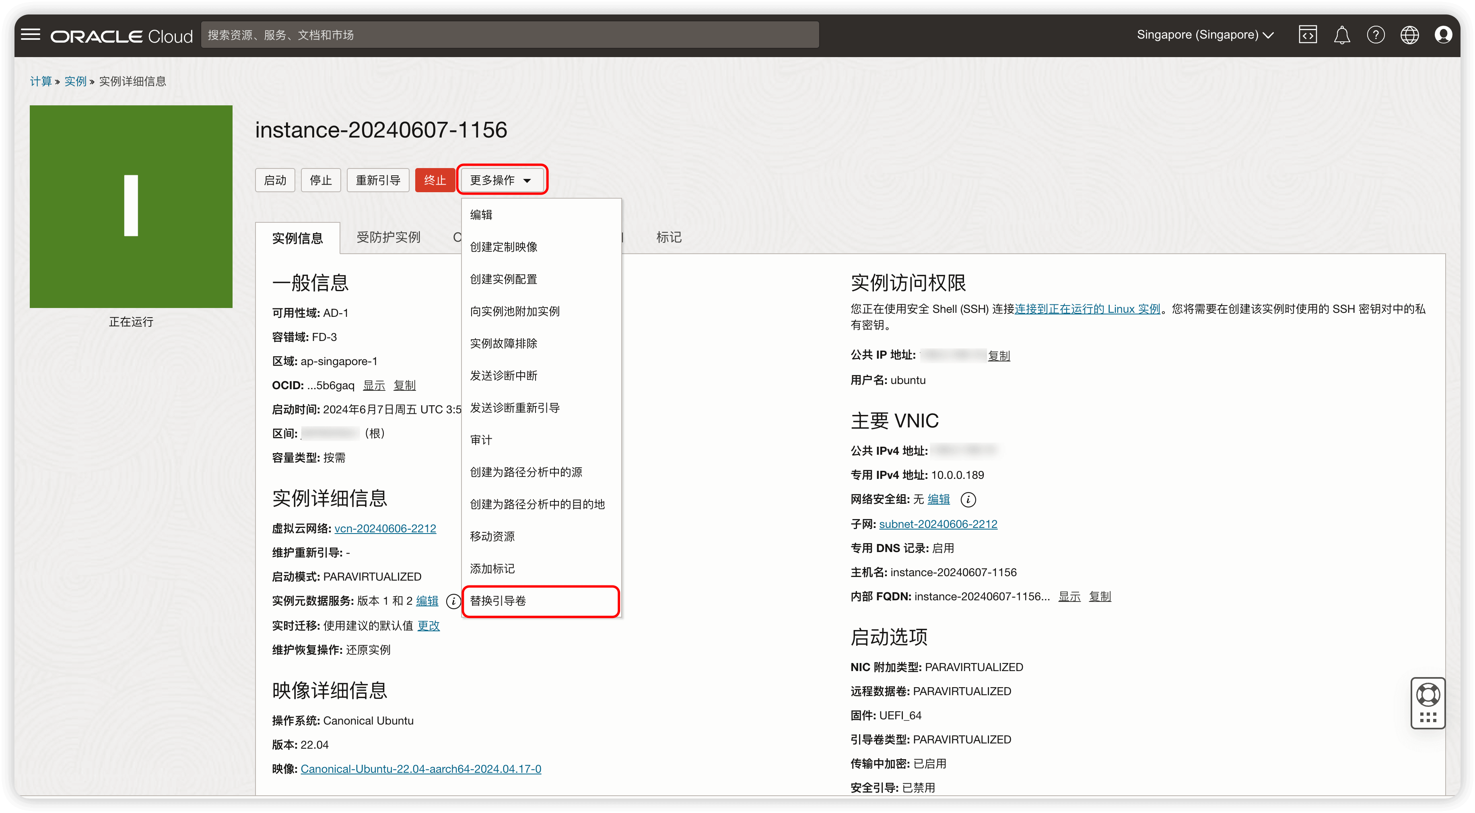Screen dimensions: 1475x813
Task: Open the language globe icon
Action: pyautogui.click(x=1409, y=35)
